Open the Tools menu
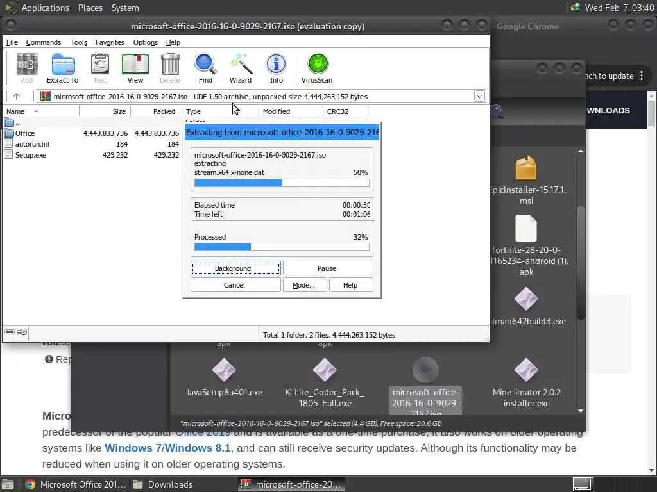The width and height of the screenshot is (657, 492). (x=79, y=42)
